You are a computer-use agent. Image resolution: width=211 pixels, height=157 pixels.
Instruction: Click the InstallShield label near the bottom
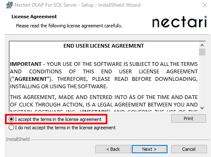pyautogui.click(x=18, y=139)
